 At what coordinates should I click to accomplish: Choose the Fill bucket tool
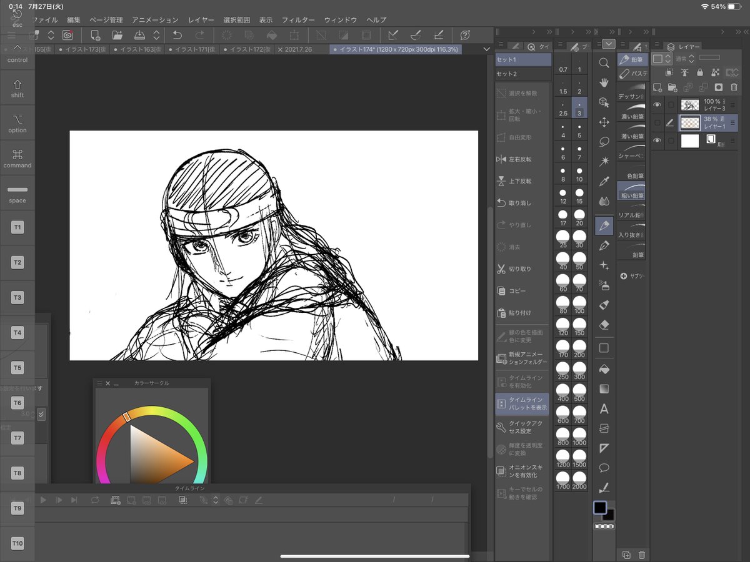click(604, 368)
